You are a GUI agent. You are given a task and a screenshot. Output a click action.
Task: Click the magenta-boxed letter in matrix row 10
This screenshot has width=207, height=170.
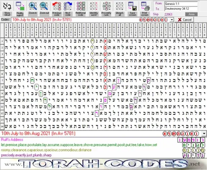106,100
